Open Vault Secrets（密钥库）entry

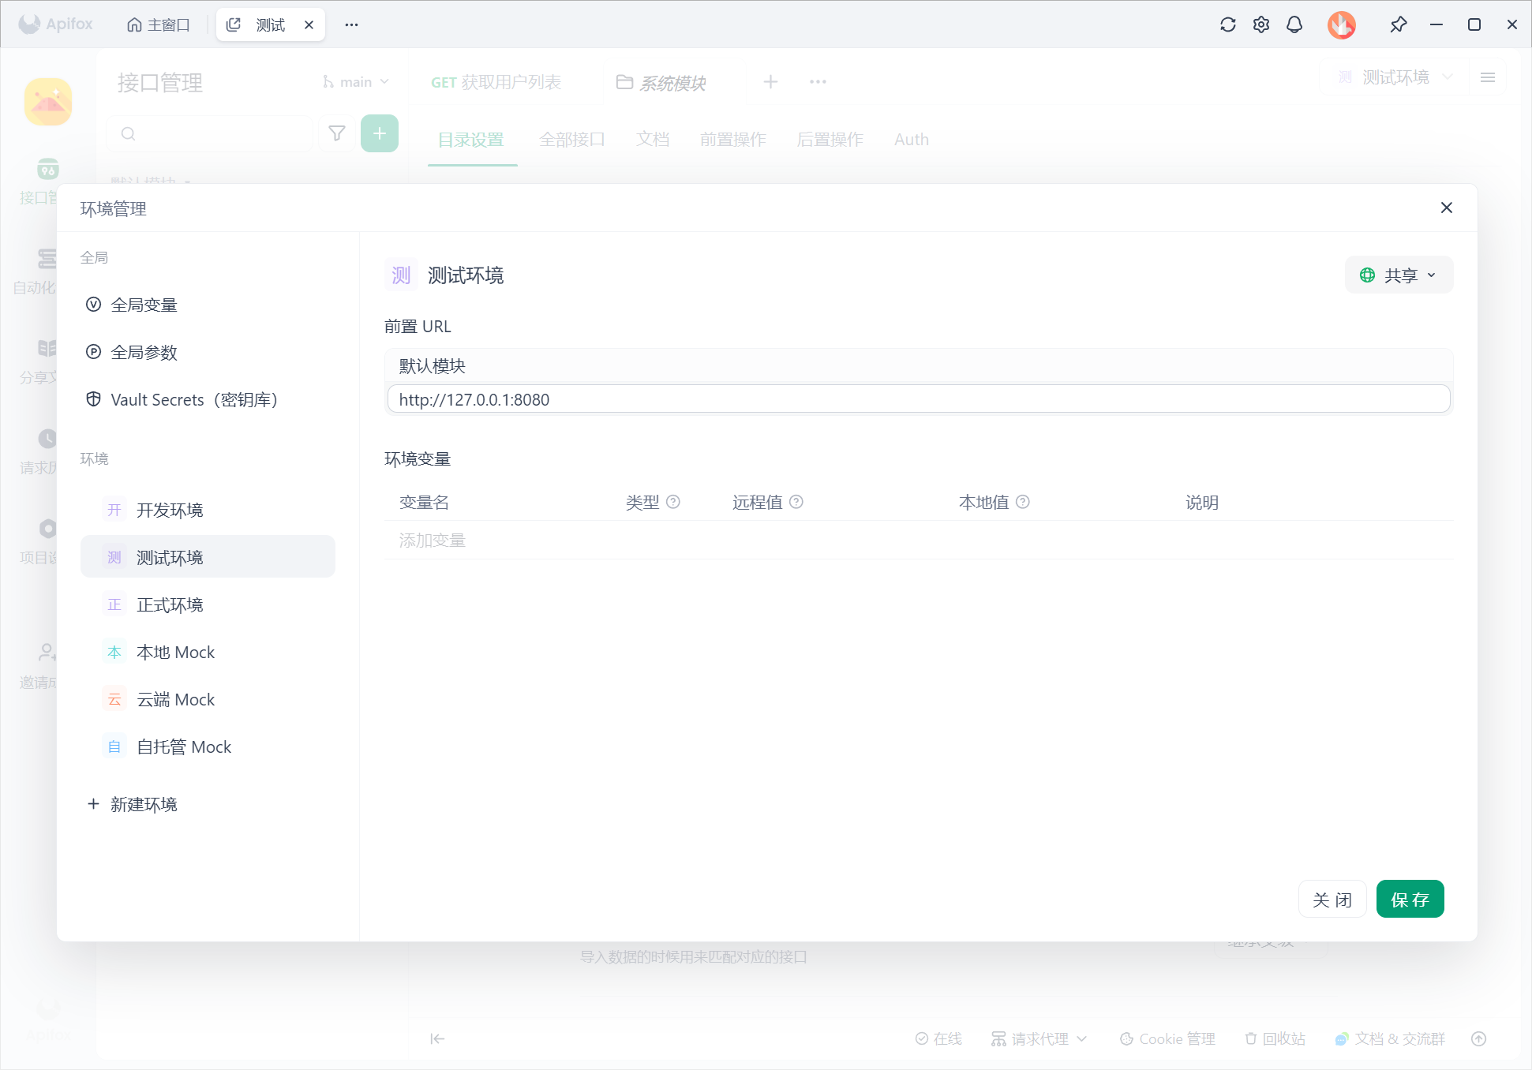point(194,399)
